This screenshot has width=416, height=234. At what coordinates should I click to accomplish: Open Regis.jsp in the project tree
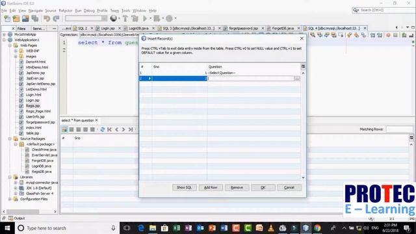32,105
